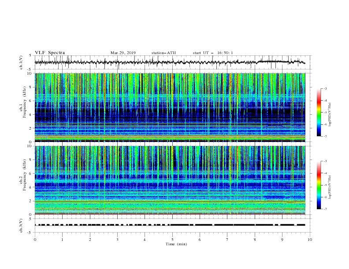Click the -3 value on ch.1 colorbar
Viewport: 349px width, 269px height.
[325, 88]
